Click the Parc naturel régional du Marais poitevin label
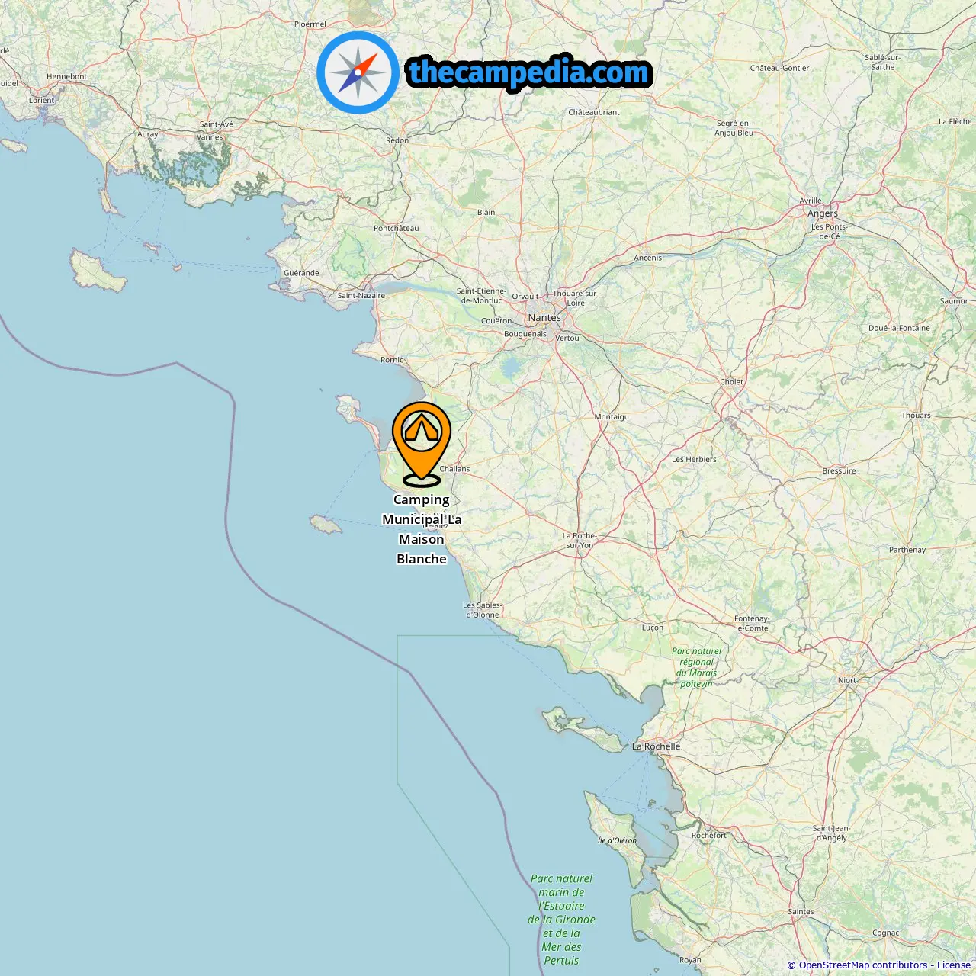976x976 pixels. point(696,667)
